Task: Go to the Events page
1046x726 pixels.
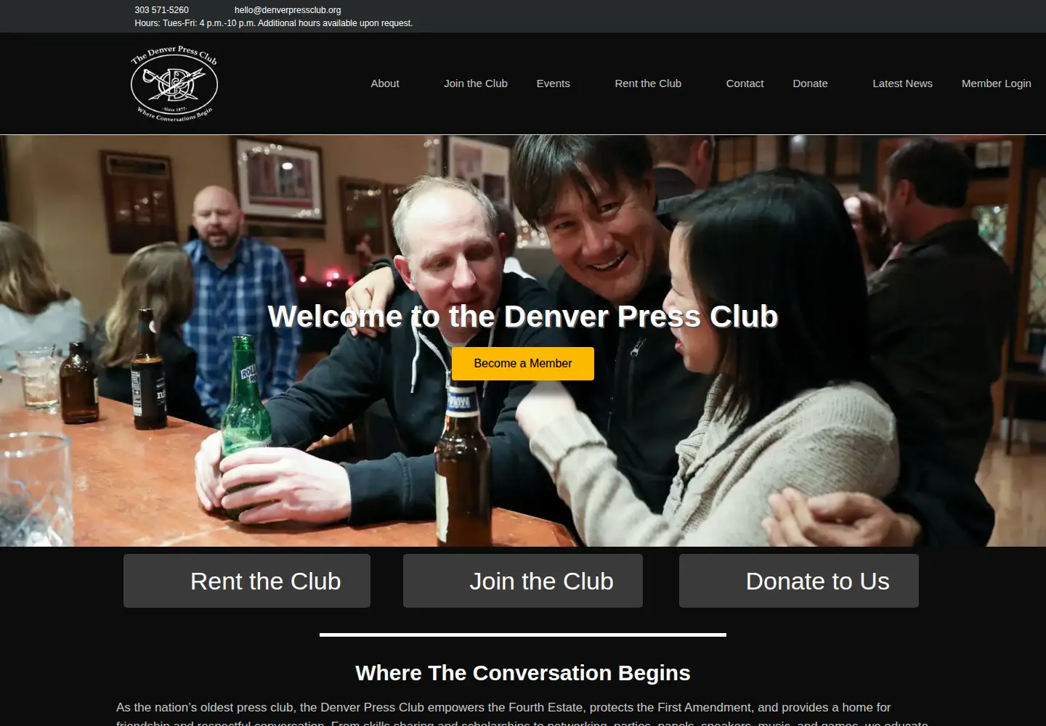Action: tap(553, 83)
